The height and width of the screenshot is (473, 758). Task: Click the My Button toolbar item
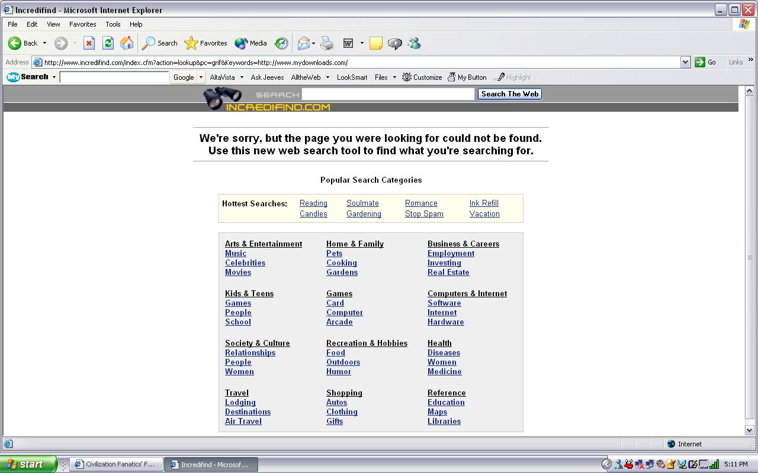467,77
